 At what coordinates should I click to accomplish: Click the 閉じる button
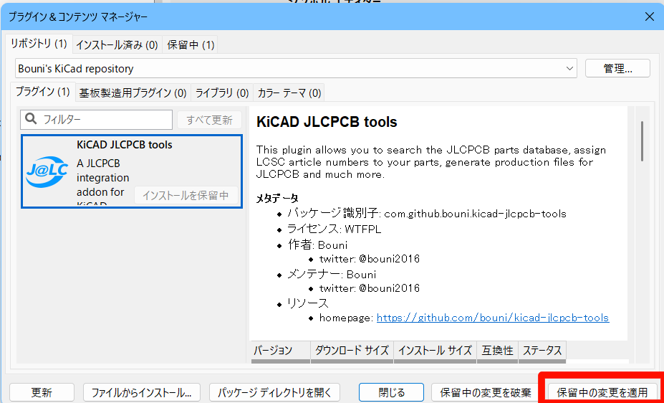pyautogui.click(x=391, y=392)
